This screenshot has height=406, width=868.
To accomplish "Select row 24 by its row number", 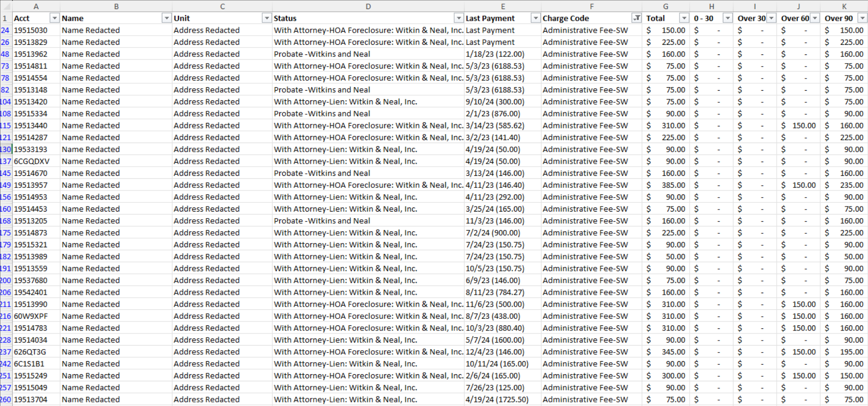I will pyautogui.click(x=6, y=30).
